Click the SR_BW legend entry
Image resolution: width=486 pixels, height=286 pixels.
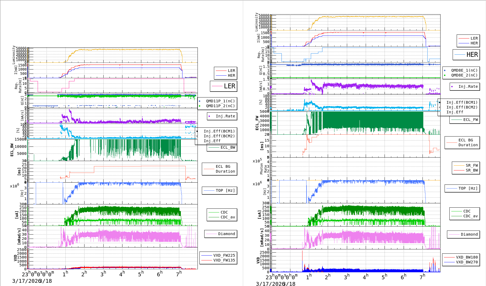[x=472, y=170]
